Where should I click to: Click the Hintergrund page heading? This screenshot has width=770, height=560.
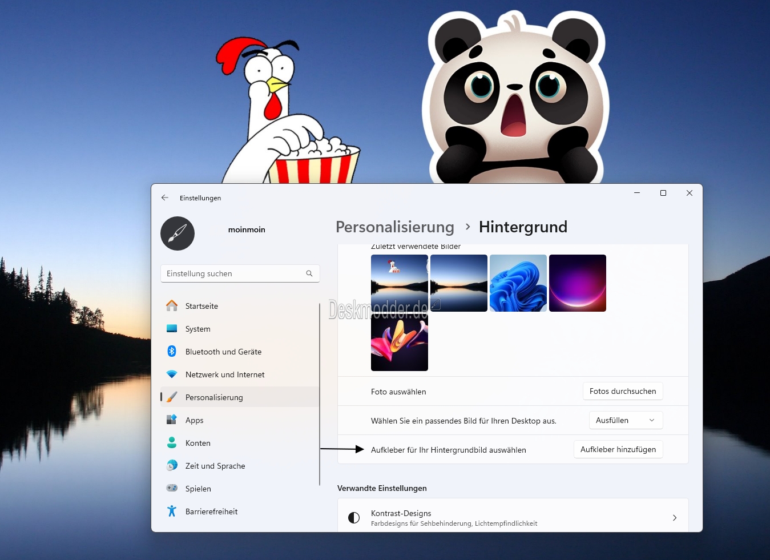[x=523, y=227]
